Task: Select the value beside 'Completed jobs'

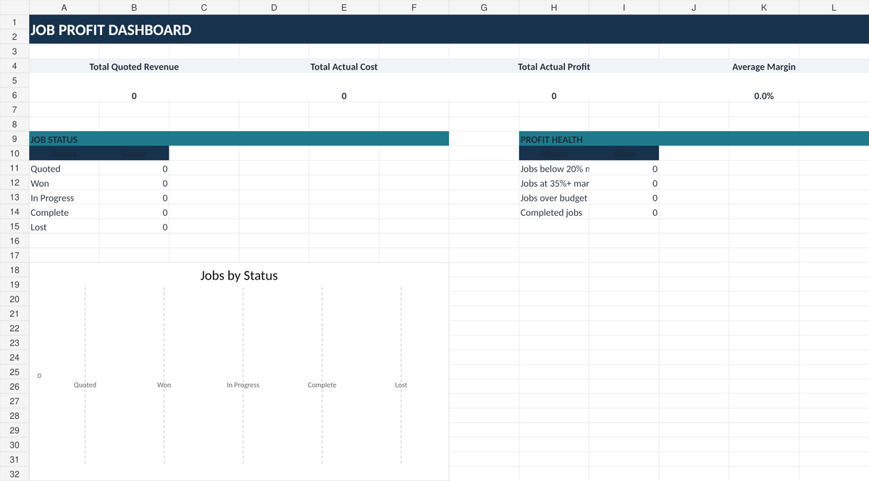Action: tap(624, 212)
